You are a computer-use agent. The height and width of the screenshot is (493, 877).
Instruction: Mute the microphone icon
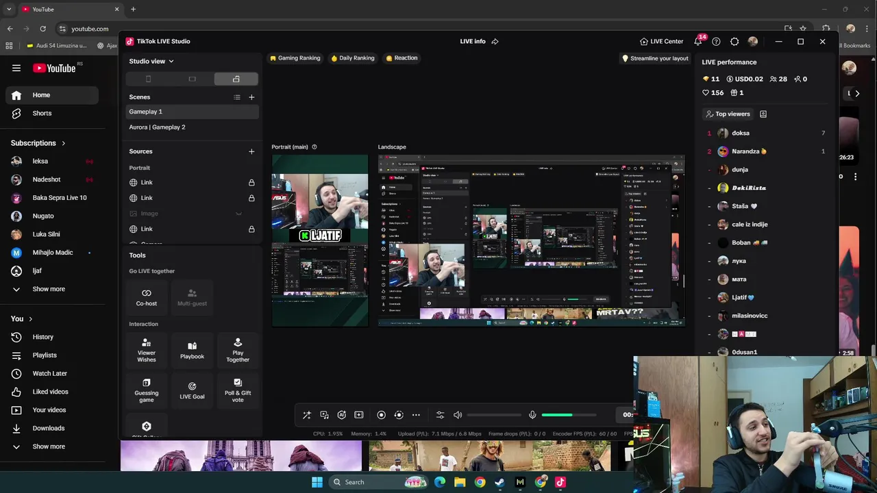532,415
